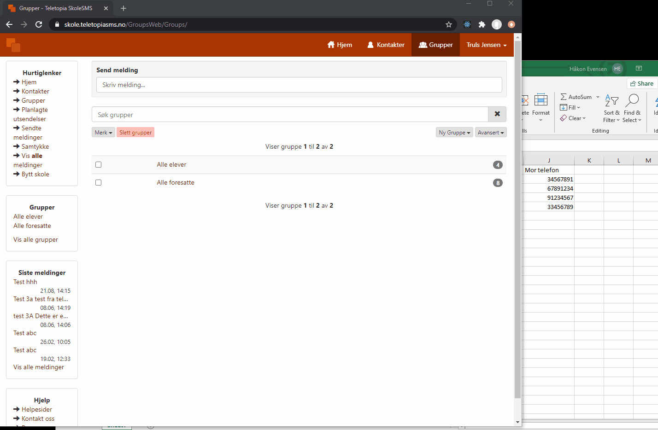Tick the Alle elever checkbox
The height and width of the screenshot is (430, 658).
pos(98,164)
